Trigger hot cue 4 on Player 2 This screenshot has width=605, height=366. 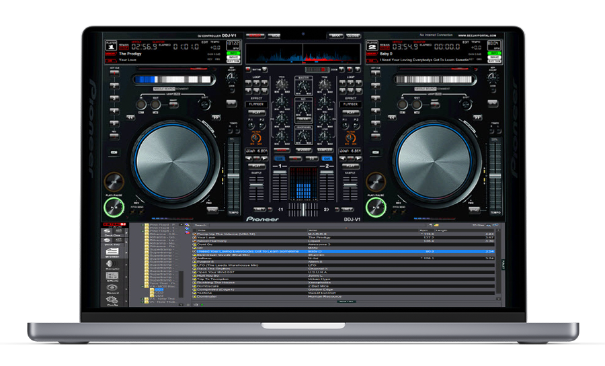[x=375, y=111]
